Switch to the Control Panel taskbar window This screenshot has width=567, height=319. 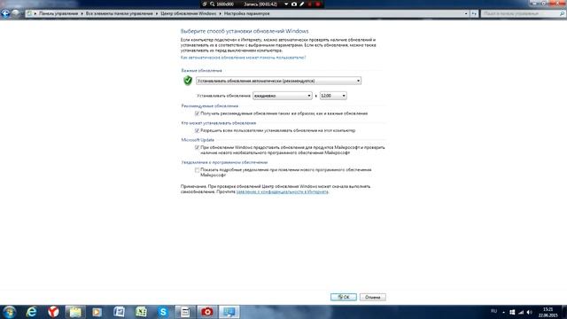(229, 312)
